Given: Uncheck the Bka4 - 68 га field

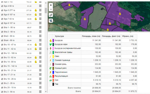Looking at the screenshot, I should [2, 40].
